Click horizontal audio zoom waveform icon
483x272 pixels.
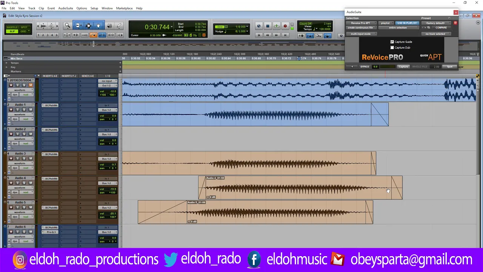[43, 26]
